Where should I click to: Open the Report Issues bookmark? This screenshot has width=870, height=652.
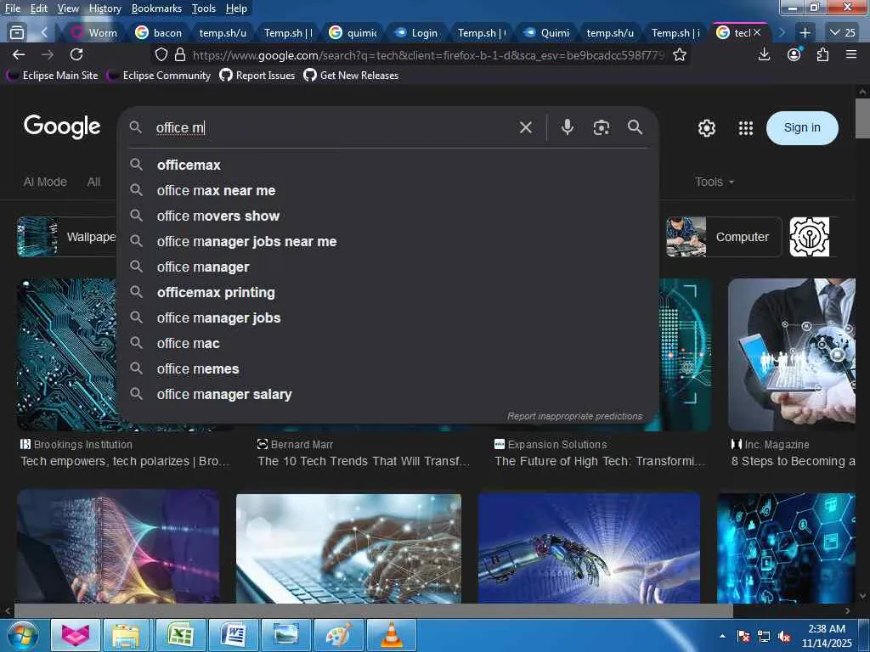point(257,76)
